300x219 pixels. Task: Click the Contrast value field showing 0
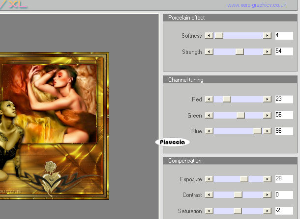[284, 195]
